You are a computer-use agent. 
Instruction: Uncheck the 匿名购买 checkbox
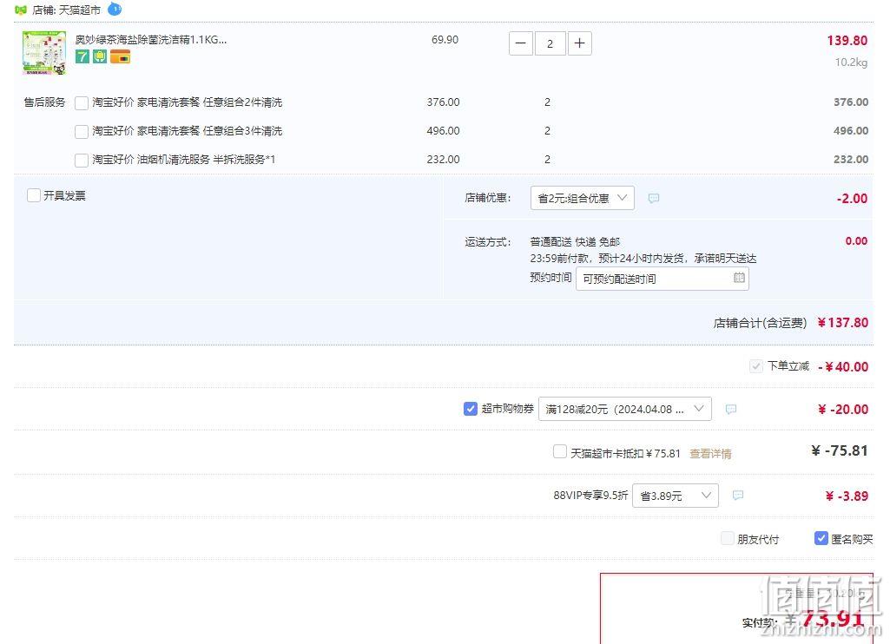821,538
